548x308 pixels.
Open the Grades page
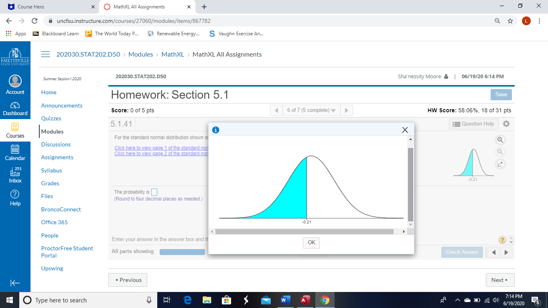tap(50, 183)
